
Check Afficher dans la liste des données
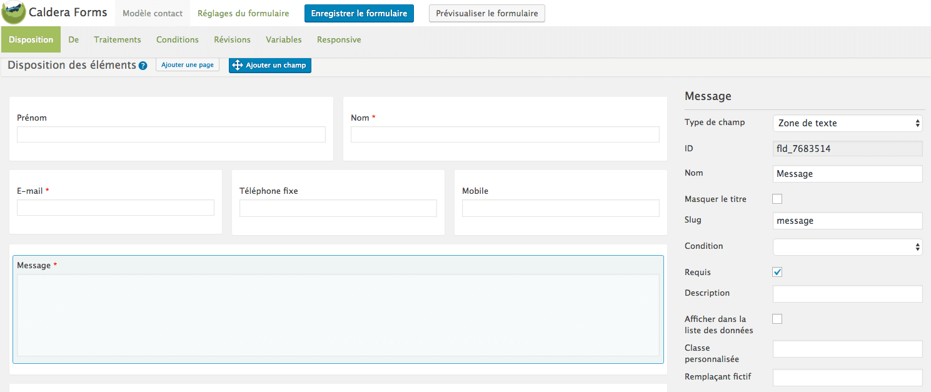point(777,318)
